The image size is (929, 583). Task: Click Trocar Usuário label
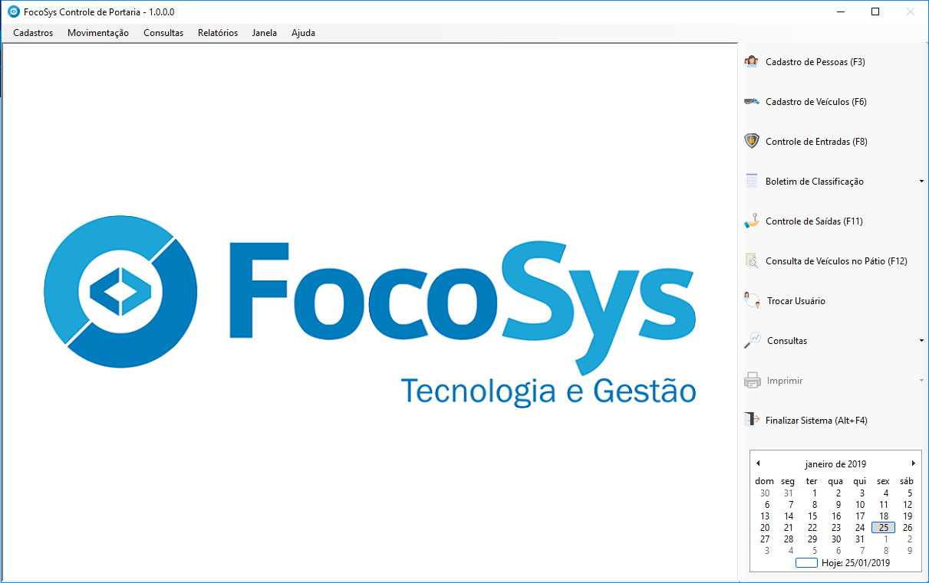[x=796, y=301]
